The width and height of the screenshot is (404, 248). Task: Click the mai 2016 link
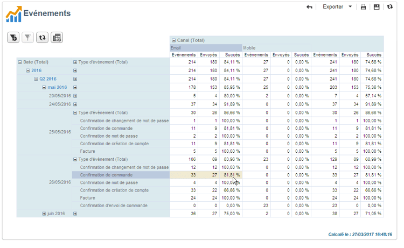click(x=57, y=88)
